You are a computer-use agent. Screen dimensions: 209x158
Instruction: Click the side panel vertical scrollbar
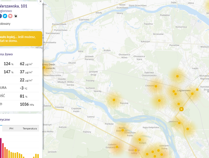[x=43, y=76]
